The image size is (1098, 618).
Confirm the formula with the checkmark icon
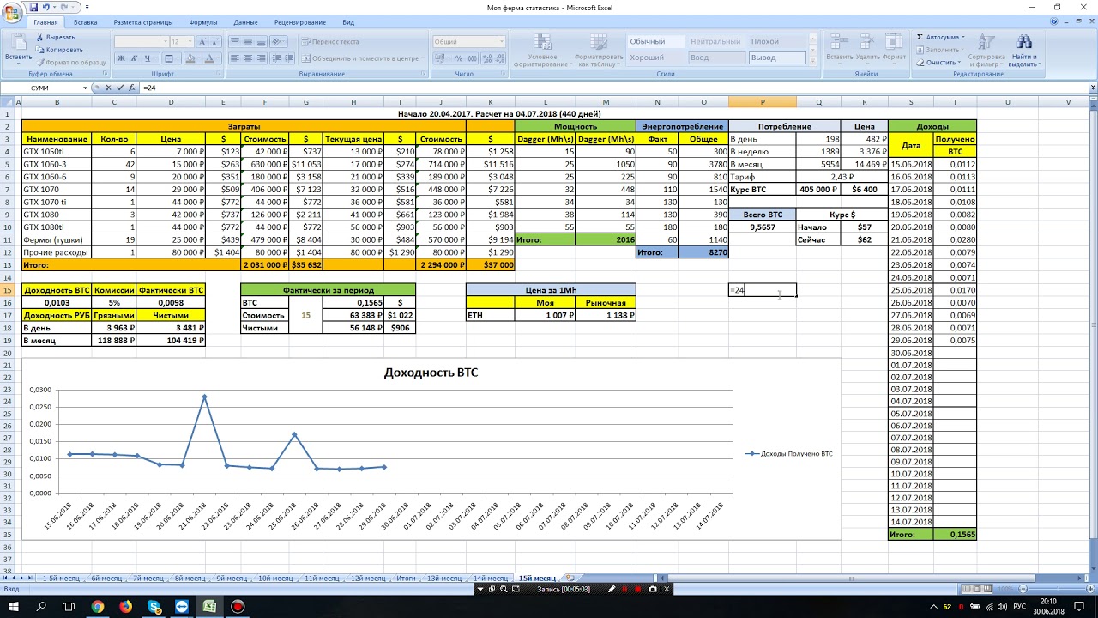coord(119,88)
